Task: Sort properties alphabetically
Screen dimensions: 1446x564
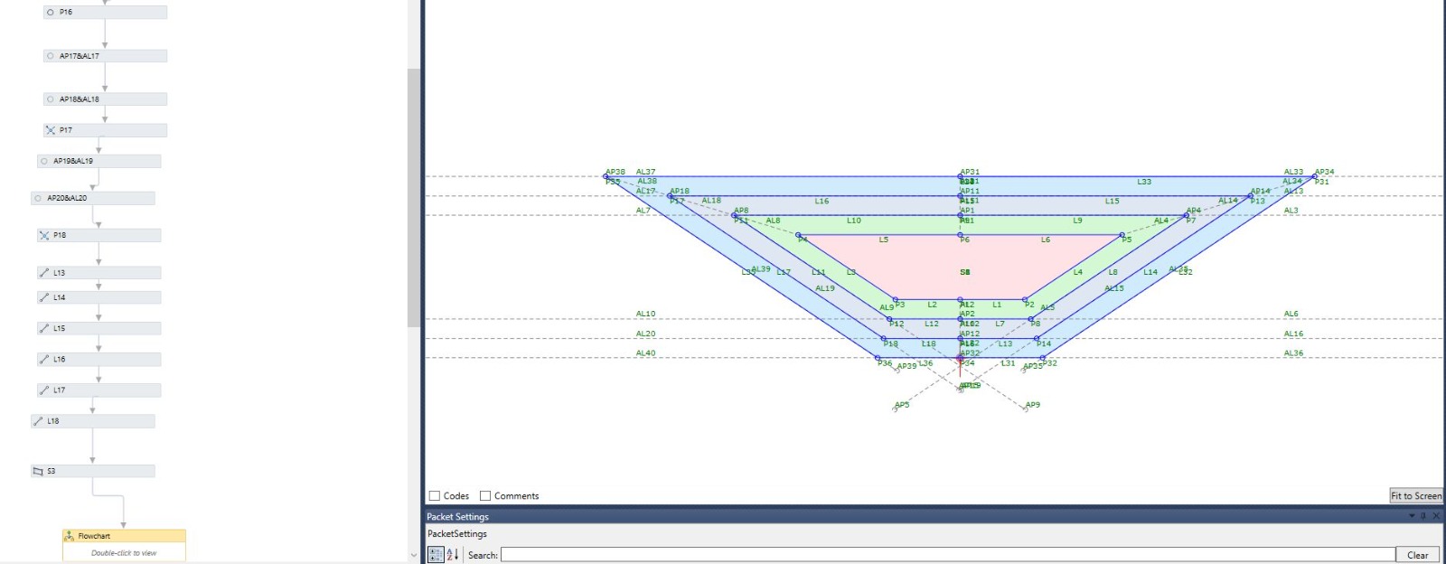Action: pyautogui.click(x=452, y=555)
